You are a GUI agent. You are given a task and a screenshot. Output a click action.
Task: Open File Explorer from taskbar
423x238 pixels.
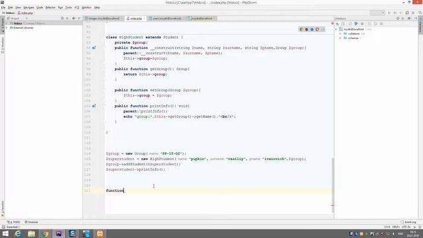(32, 233)
